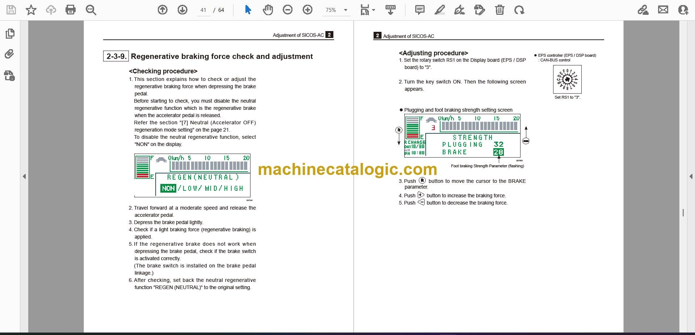Open the find text search tool
695x335 pixels.
tap(91, 10)
